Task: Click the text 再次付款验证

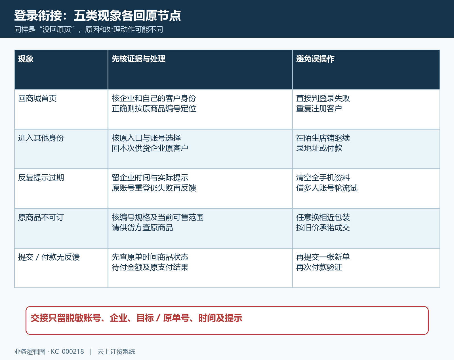Action: pyautogui.click(x=319, y=267)
